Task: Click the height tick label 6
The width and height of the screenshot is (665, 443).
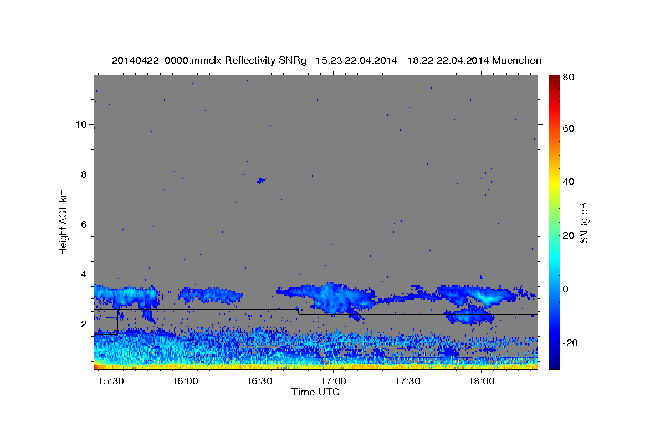Action: coord(84,224)
